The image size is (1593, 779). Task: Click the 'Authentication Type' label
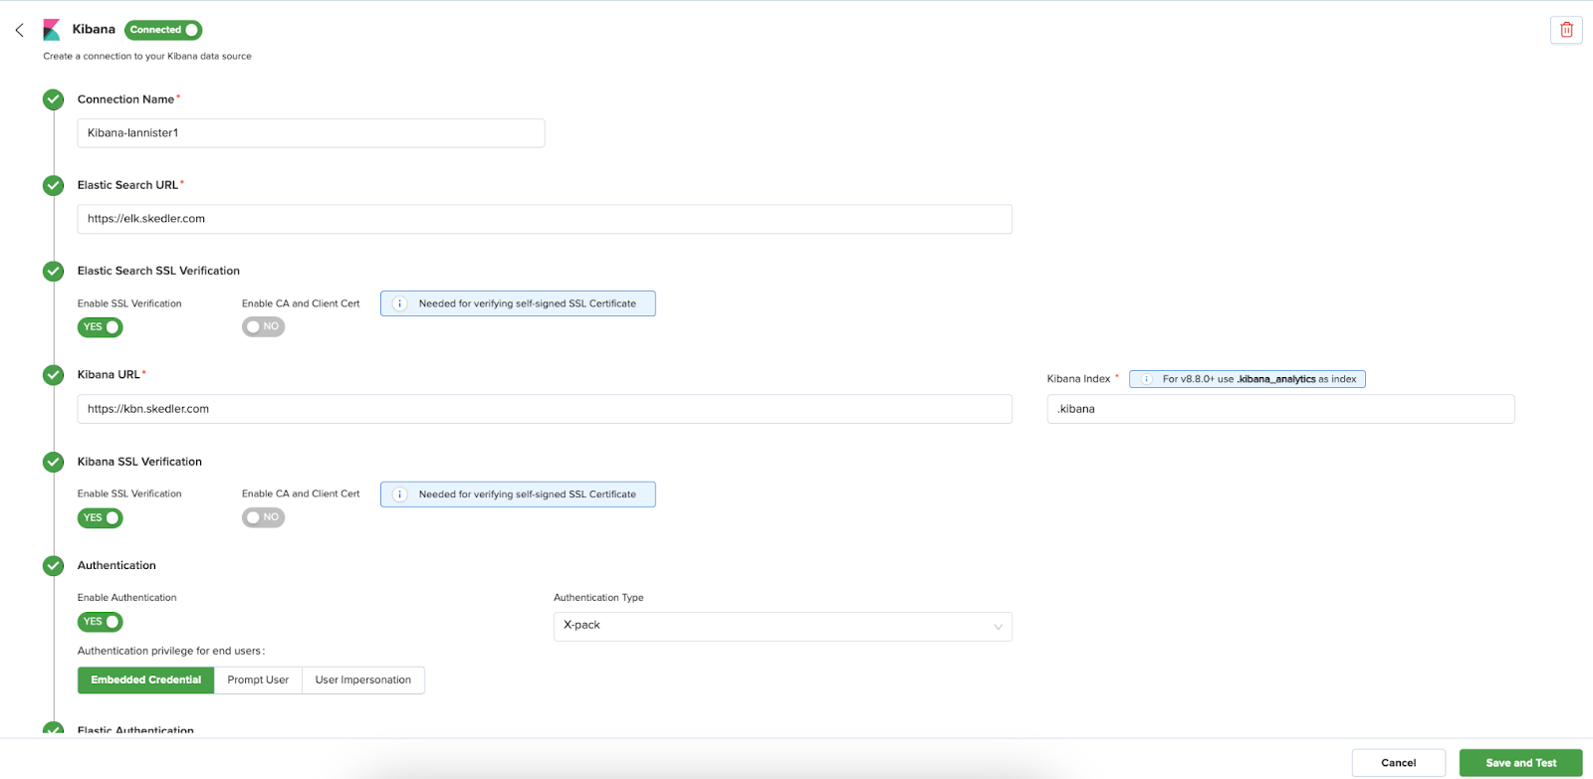598,598
